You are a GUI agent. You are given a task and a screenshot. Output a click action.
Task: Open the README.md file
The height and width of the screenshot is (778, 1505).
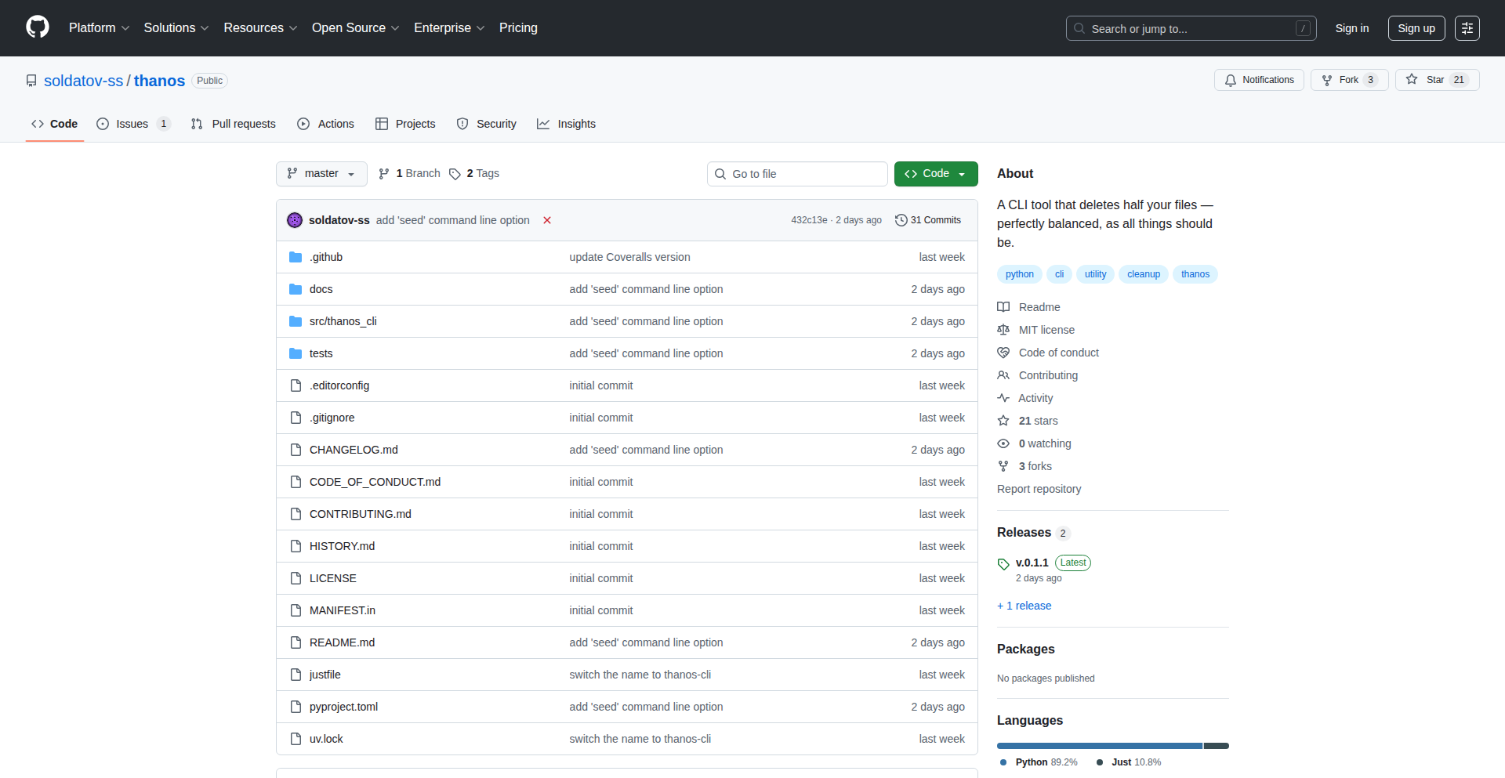pyautogui.click(x=342, y=642)
